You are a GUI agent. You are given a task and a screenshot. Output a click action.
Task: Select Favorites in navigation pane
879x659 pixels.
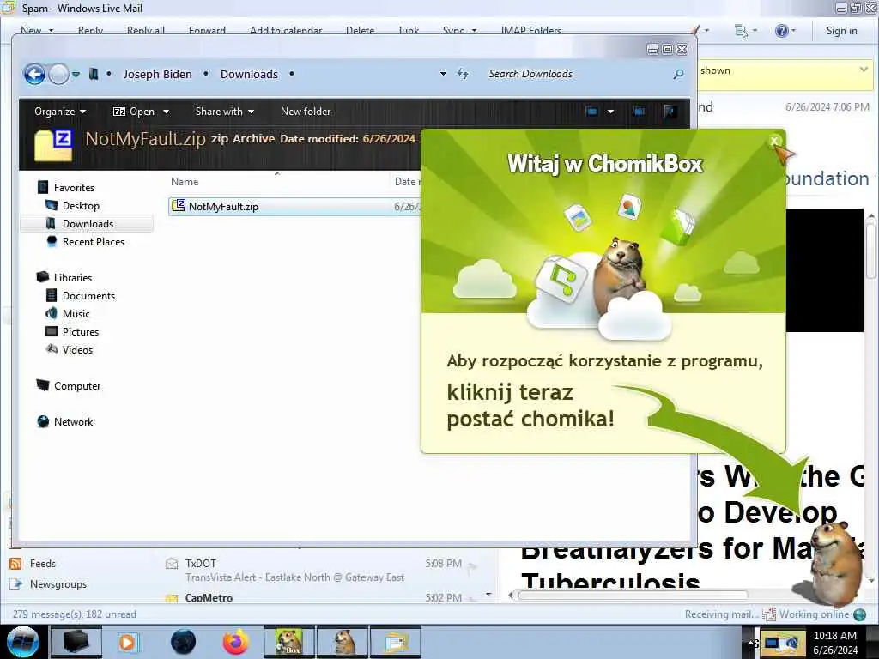[74, 188]
